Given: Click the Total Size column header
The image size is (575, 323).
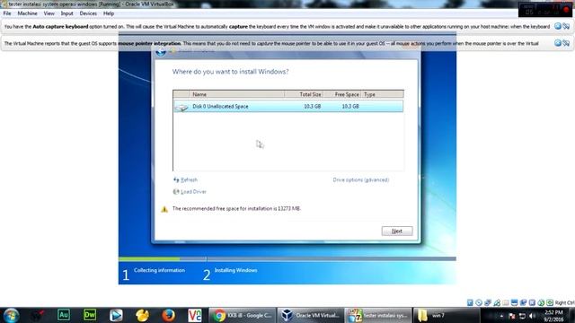Looking at the screenshot, I should (x=304, y=94).
